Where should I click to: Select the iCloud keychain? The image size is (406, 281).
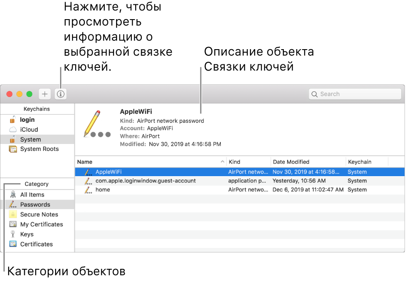tap(37, 130)
